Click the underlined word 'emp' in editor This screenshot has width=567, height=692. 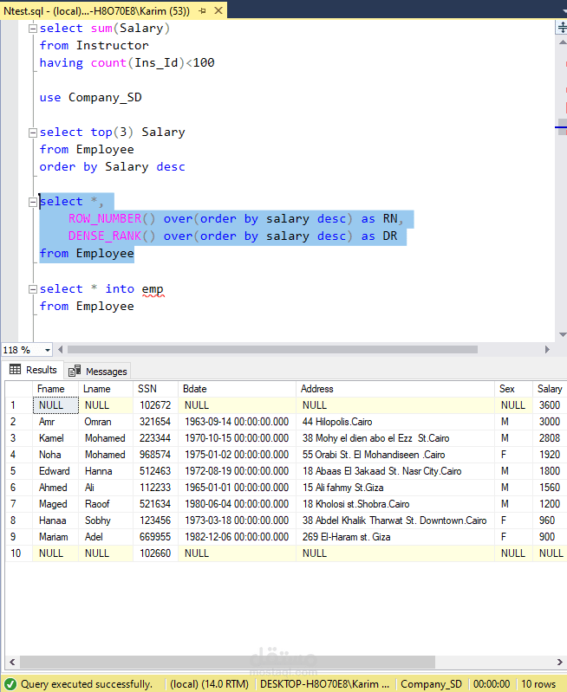153,289
